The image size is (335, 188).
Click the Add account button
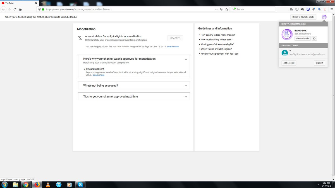tap(289, 63)
